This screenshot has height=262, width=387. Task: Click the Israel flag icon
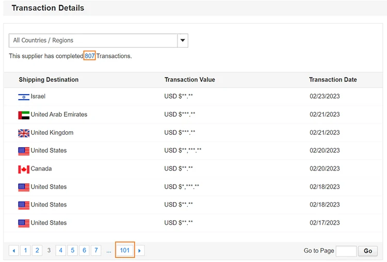pos(24,97)
